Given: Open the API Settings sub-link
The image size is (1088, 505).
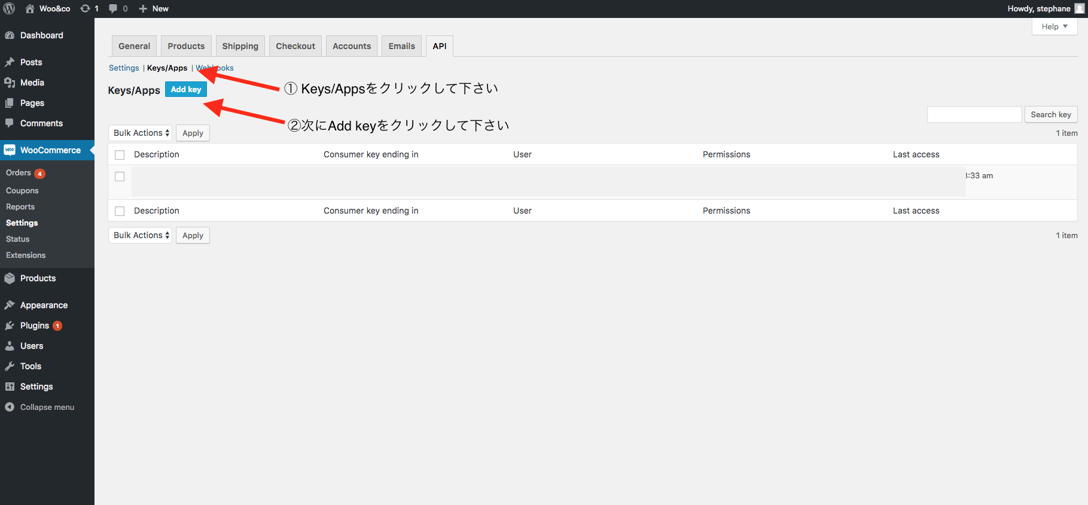Looking at the screenshot, I should 124,68.
